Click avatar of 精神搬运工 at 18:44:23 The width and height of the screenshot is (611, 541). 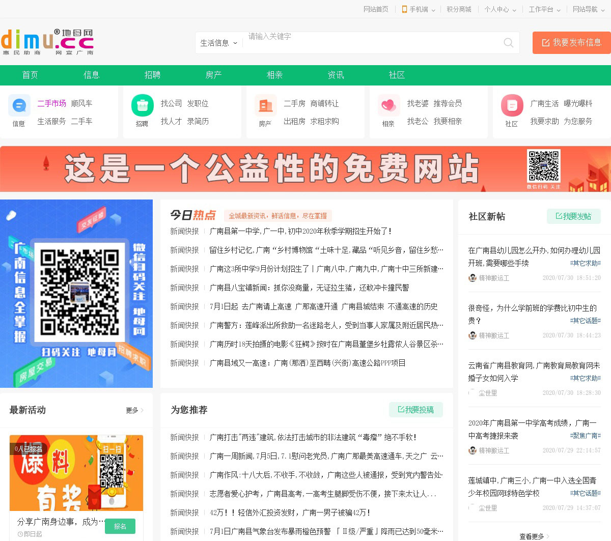(472, 335)
